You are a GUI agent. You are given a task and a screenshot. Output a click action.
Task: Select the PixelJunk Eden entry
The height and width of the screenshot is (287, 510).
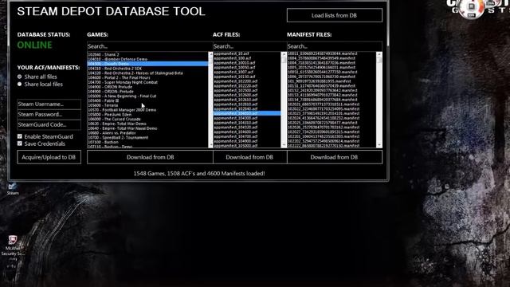pos(147,115)
